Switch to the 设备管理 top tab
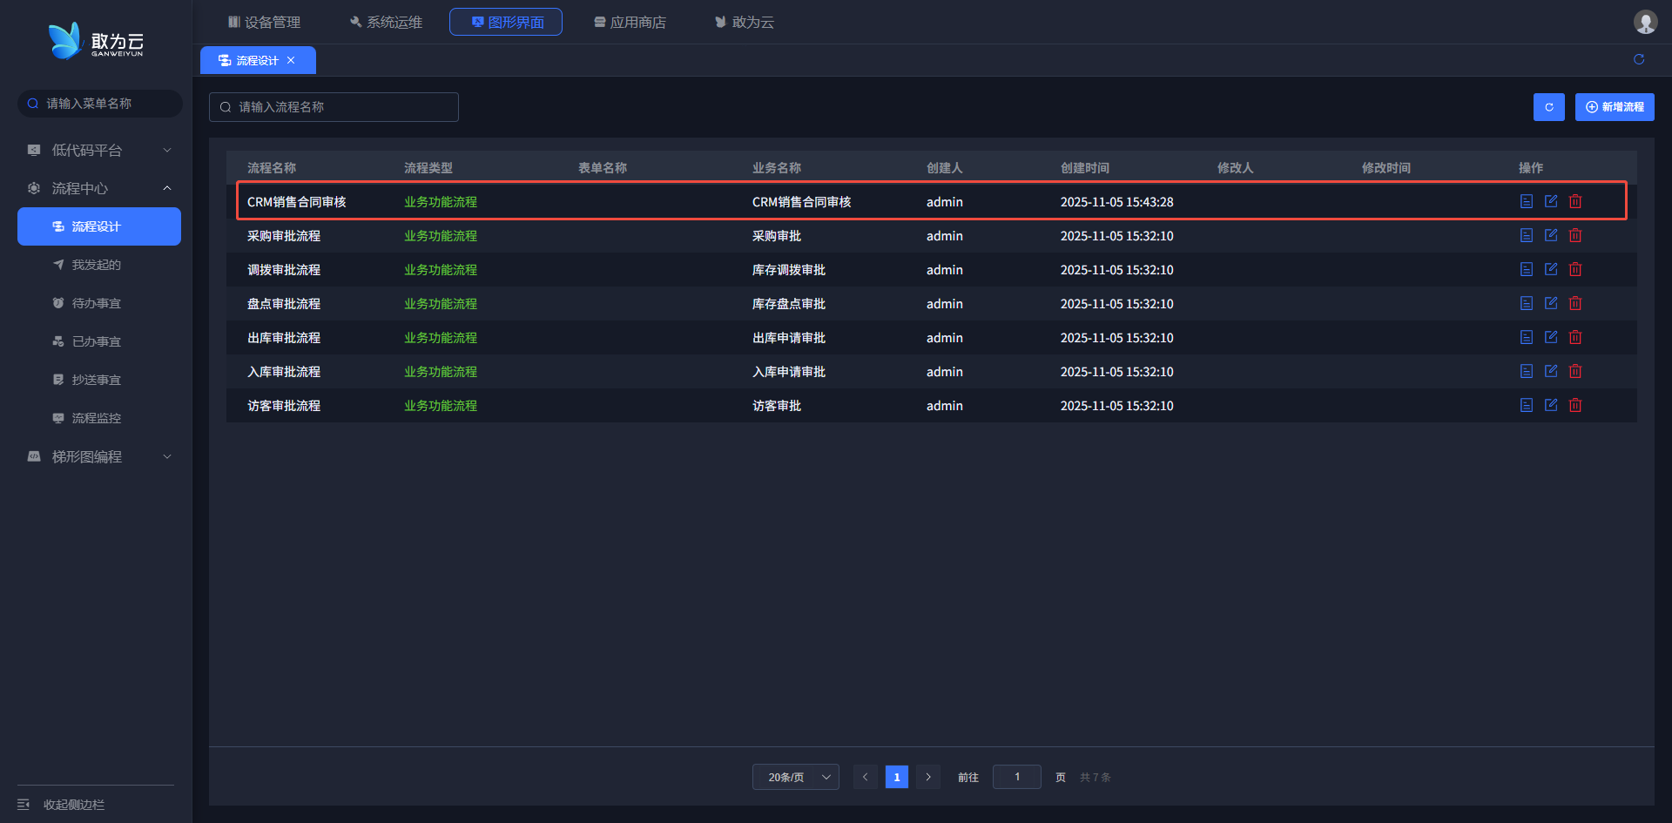The height and width of the screenshot is (823, 1672). pyautogui.click(x=264, y=22)
